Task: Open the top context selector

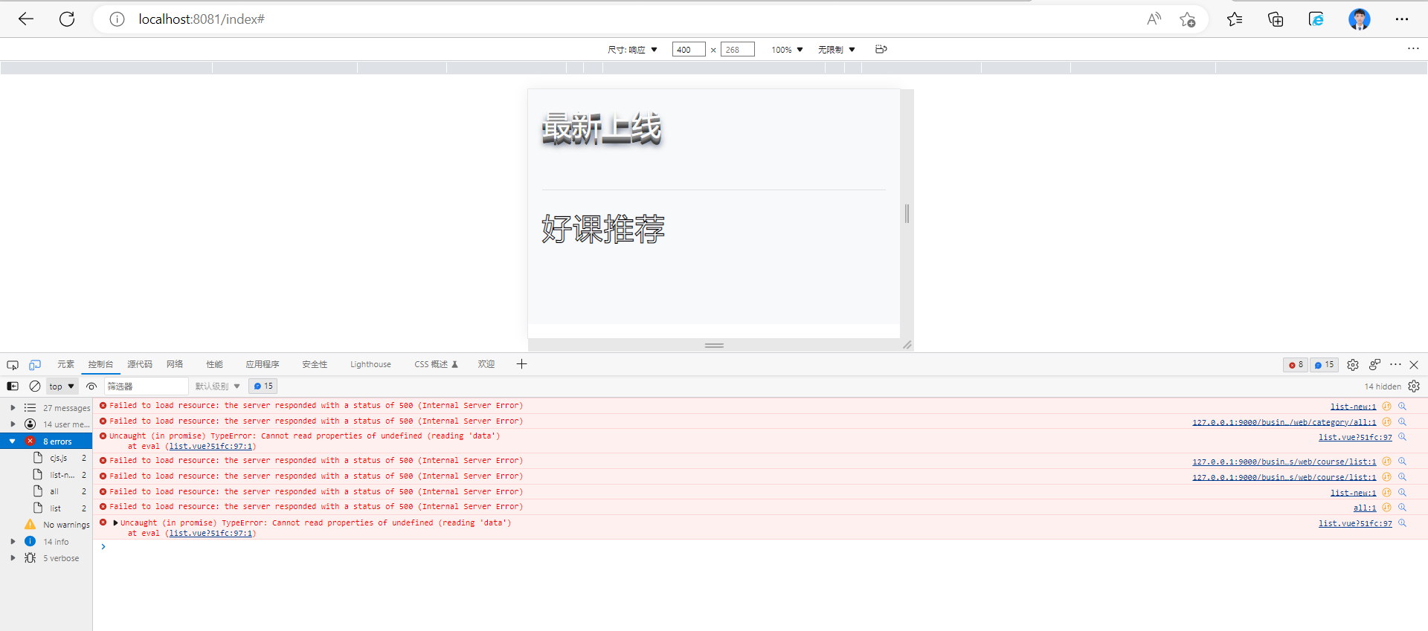Action: pos(62,386)
